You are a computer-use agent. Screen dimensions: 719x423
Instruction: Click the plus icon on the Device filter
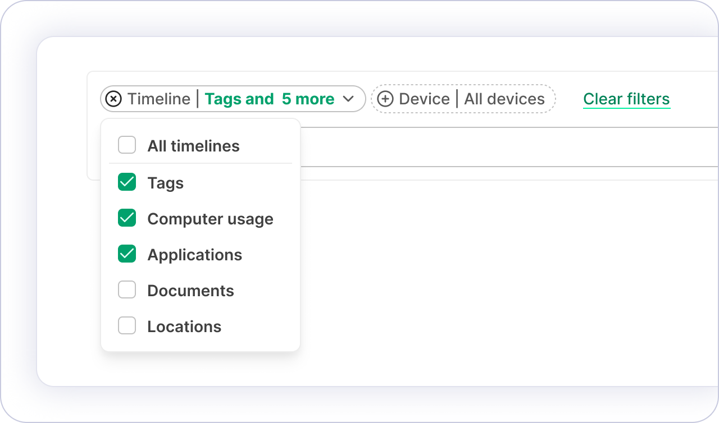click(385, 99)
